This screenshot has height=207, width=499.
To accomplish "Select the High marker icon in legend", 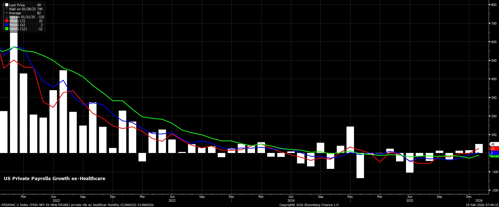I will 7,9.
